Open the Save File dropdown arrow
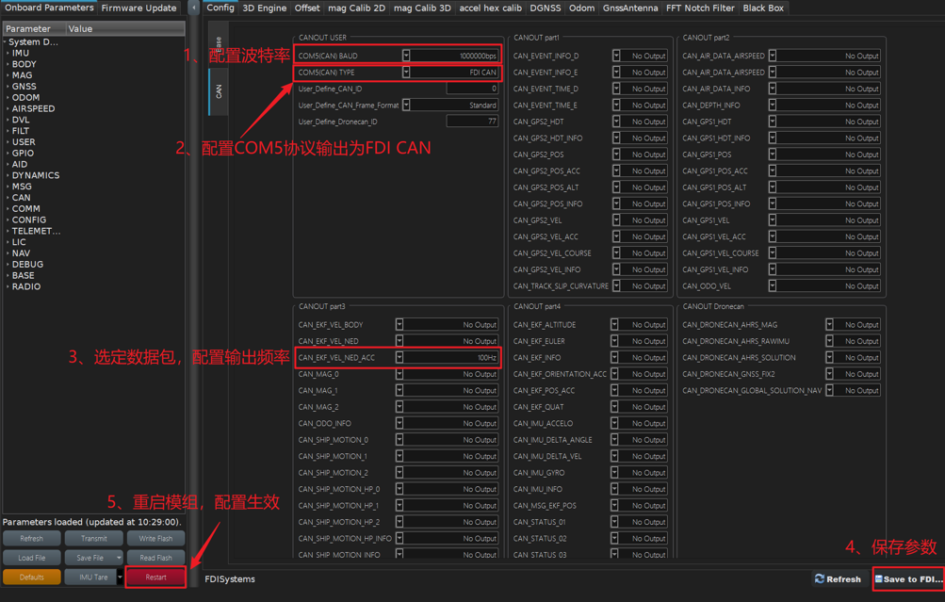 [x=119, y=558]
